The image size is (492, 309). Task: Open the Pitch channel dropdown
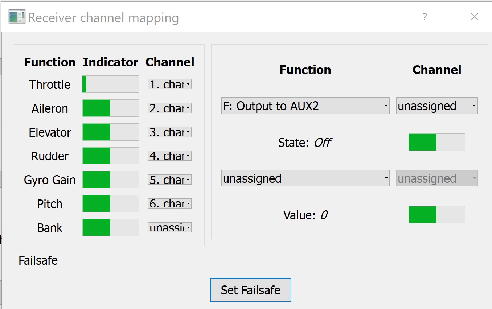[169, 204]
